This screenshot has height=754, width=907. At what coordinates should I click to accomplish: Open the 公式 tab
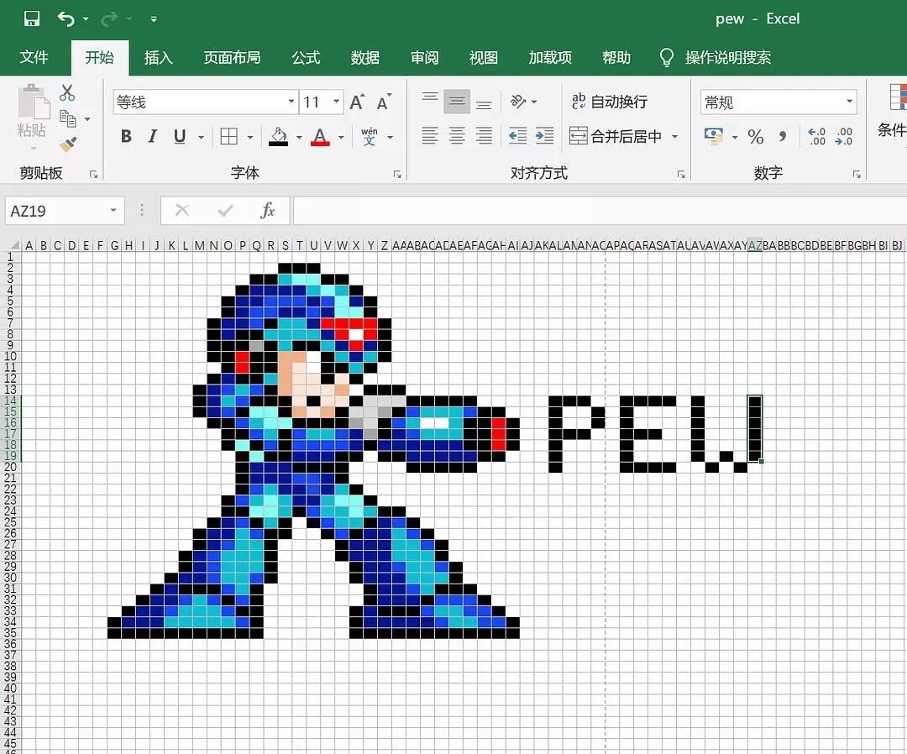[x=306, y=57]
